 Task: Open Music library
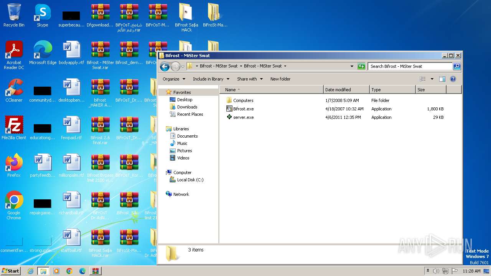[182, 143]
